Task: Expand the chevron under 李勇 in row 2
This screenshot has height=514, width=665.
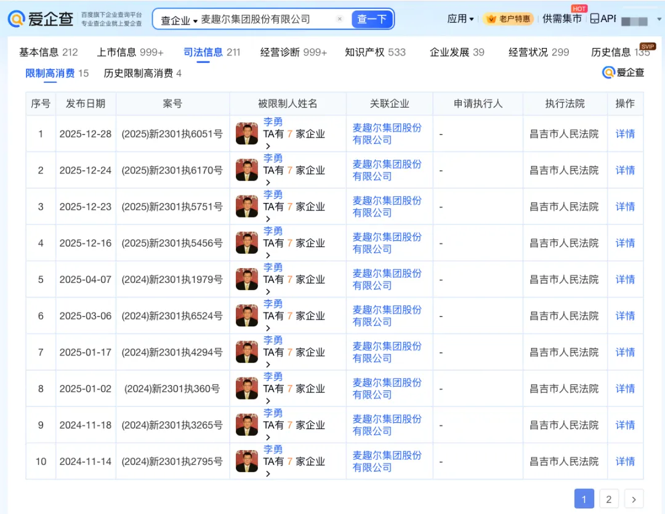Action: pos(268,183)
